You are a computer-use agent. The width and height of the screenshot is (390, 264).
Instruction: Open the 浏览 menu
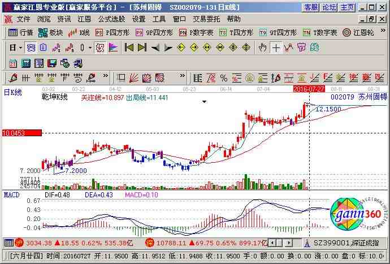(44, 19)
